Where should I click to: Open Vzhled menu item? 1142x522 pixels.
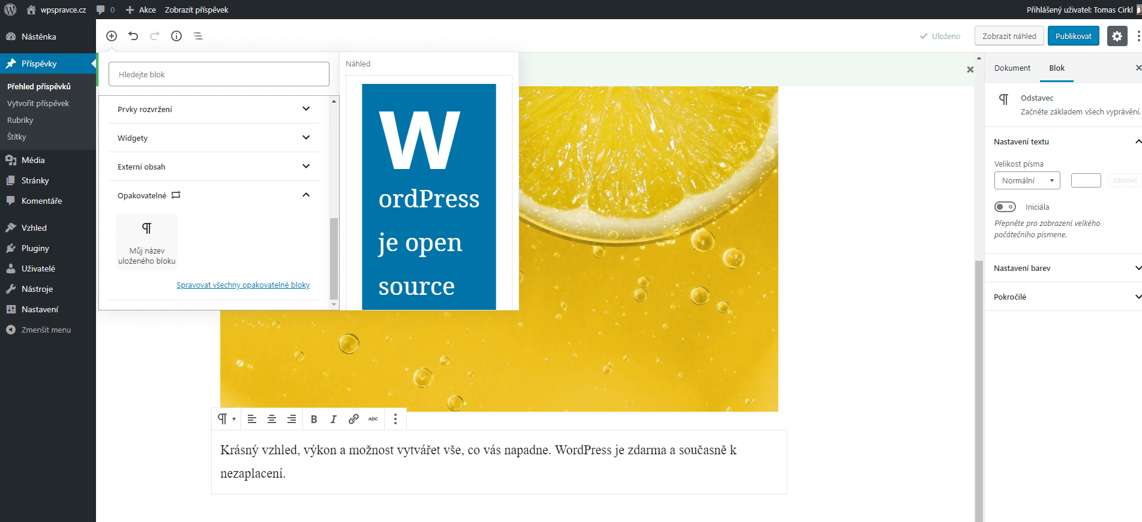(48, 228)
